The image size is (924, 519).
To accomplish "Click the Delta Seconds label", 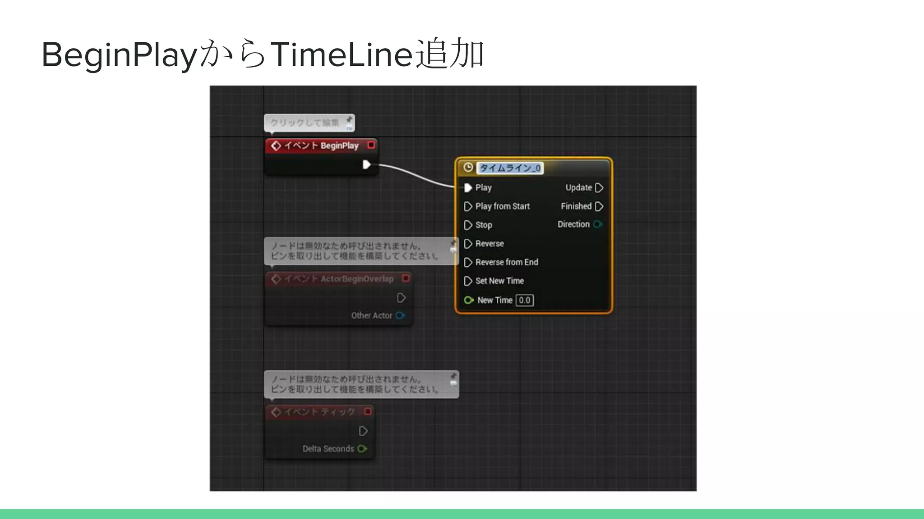I will tap(328, 449).
